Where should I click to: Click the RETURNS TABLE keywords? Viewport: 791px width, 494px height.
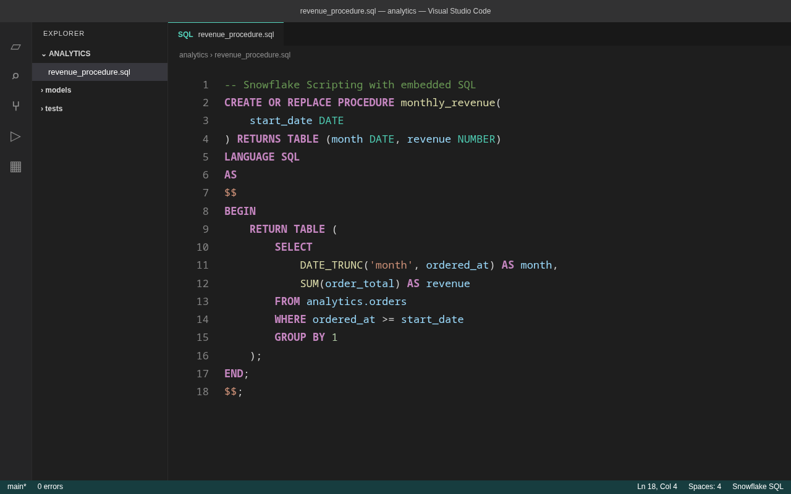278,139
